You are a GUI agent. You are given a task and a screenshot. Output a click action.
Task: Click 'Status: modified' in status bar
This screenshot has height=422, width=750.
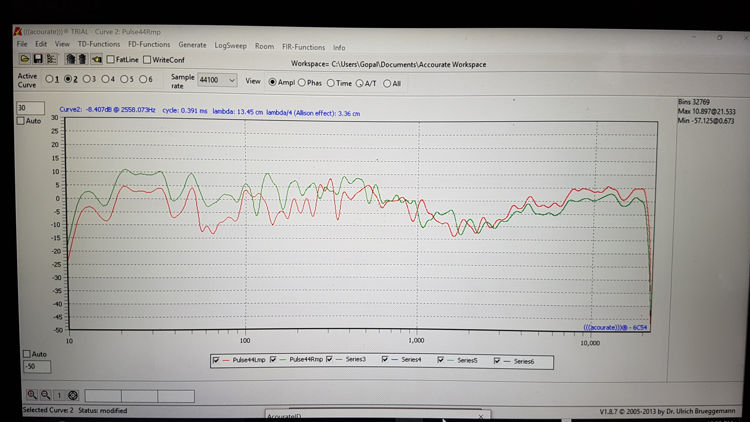103,411
